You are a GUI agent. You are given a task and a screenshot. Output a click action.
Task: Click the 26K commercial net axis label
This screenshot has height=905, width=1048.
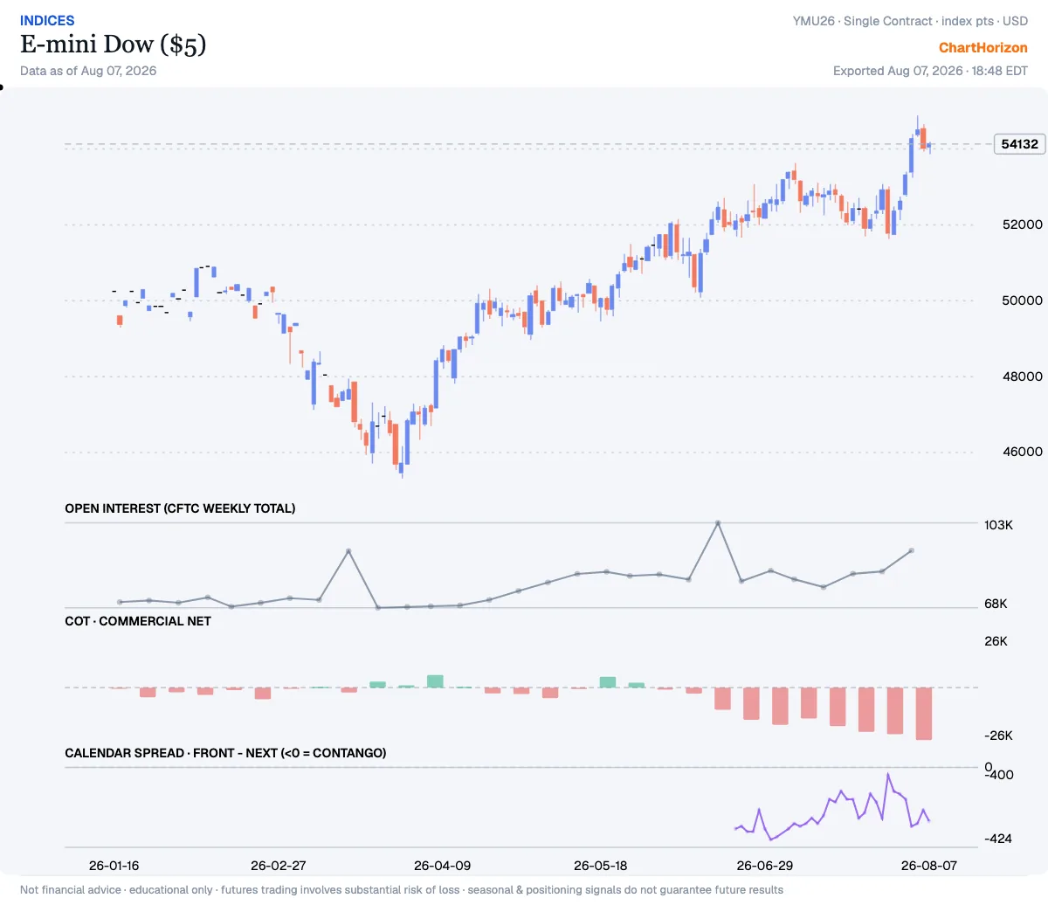point(996,641)
